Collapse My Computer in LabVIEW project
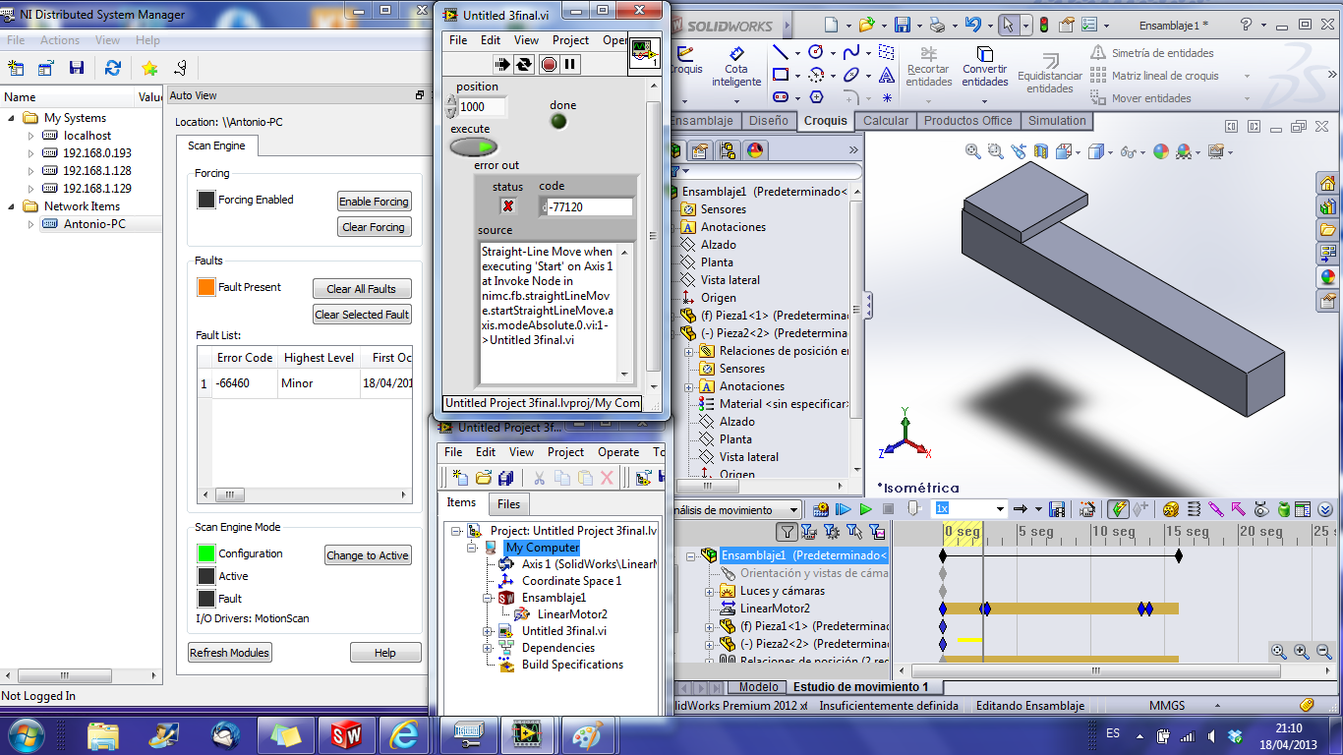Image resolution: width=1343 pixels, height=755 pixels. (473, 548)
